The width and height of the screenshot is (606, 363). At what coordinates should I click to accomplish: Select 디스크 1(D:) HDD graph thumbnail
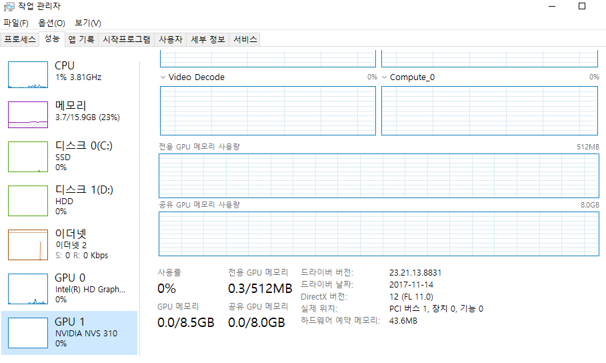pos(28,201)
